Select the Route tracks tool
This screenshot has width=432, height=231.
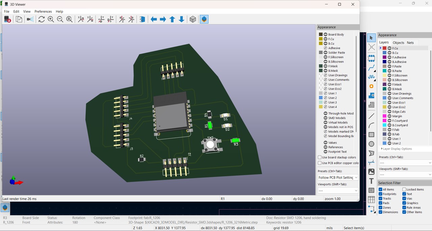coord(371,68)
